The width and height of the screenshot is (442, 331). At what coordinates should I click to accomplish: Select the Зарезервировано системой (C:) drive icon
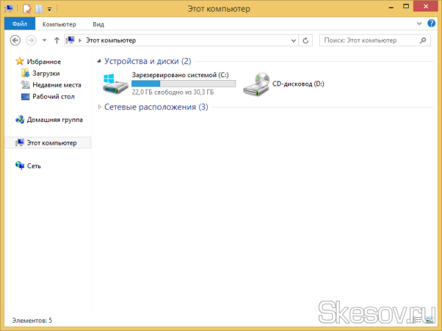point(115,84)
